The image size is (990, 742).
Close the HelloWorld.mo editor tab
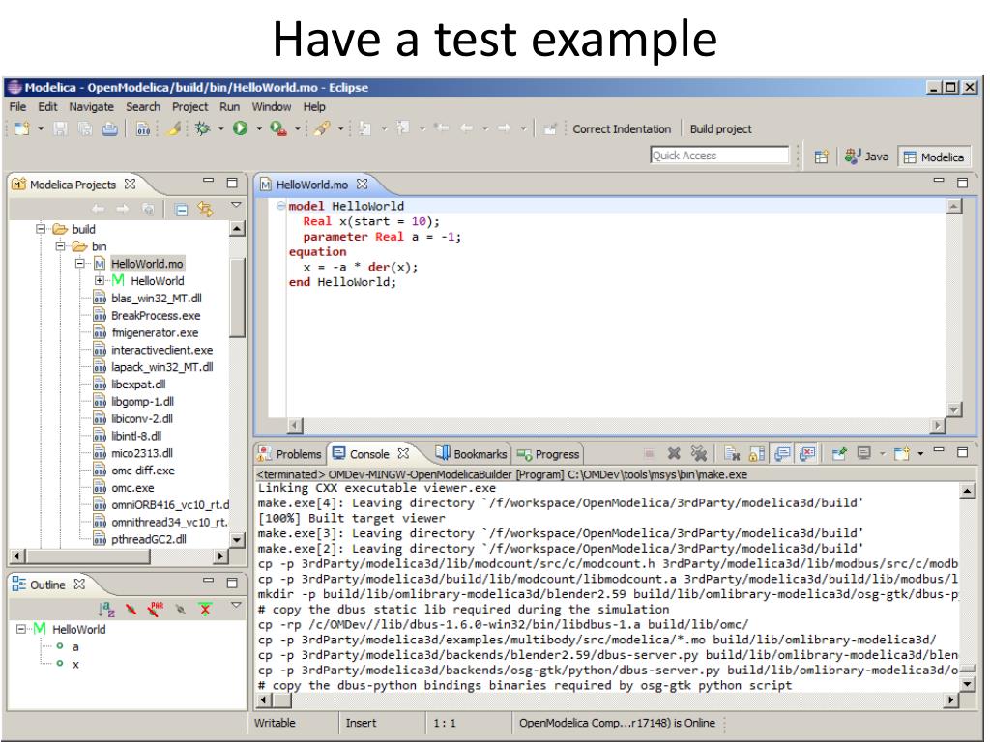point(362,184)
